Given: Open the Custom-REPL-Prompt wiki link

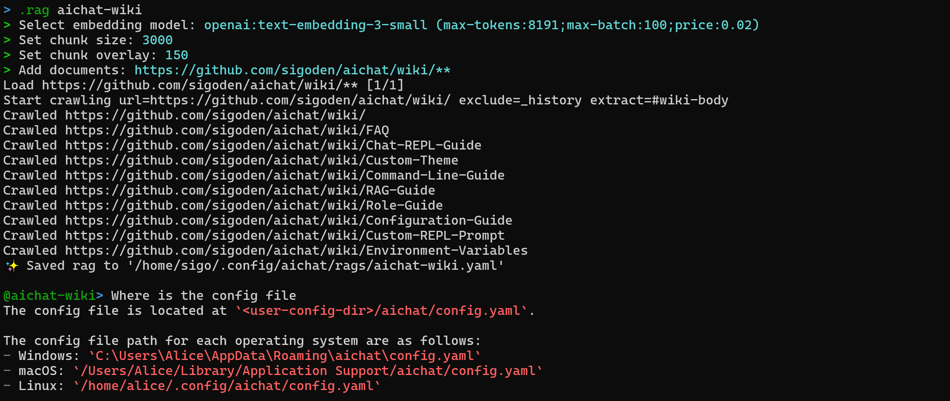Looking at the screenshot, I should pos(284,236).
